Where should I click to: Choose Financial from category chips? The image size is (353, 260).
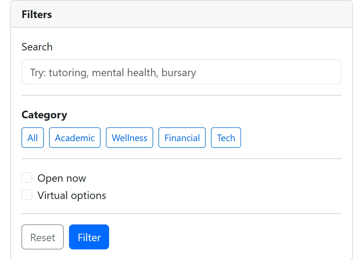tap(182, 137)
